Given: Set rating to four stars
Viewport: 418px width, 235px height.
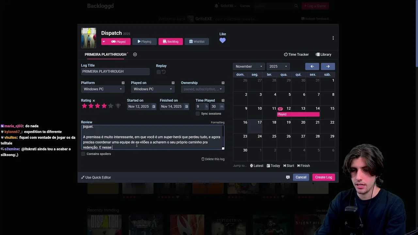Looking at the screenshot, I should coord(104,106).
